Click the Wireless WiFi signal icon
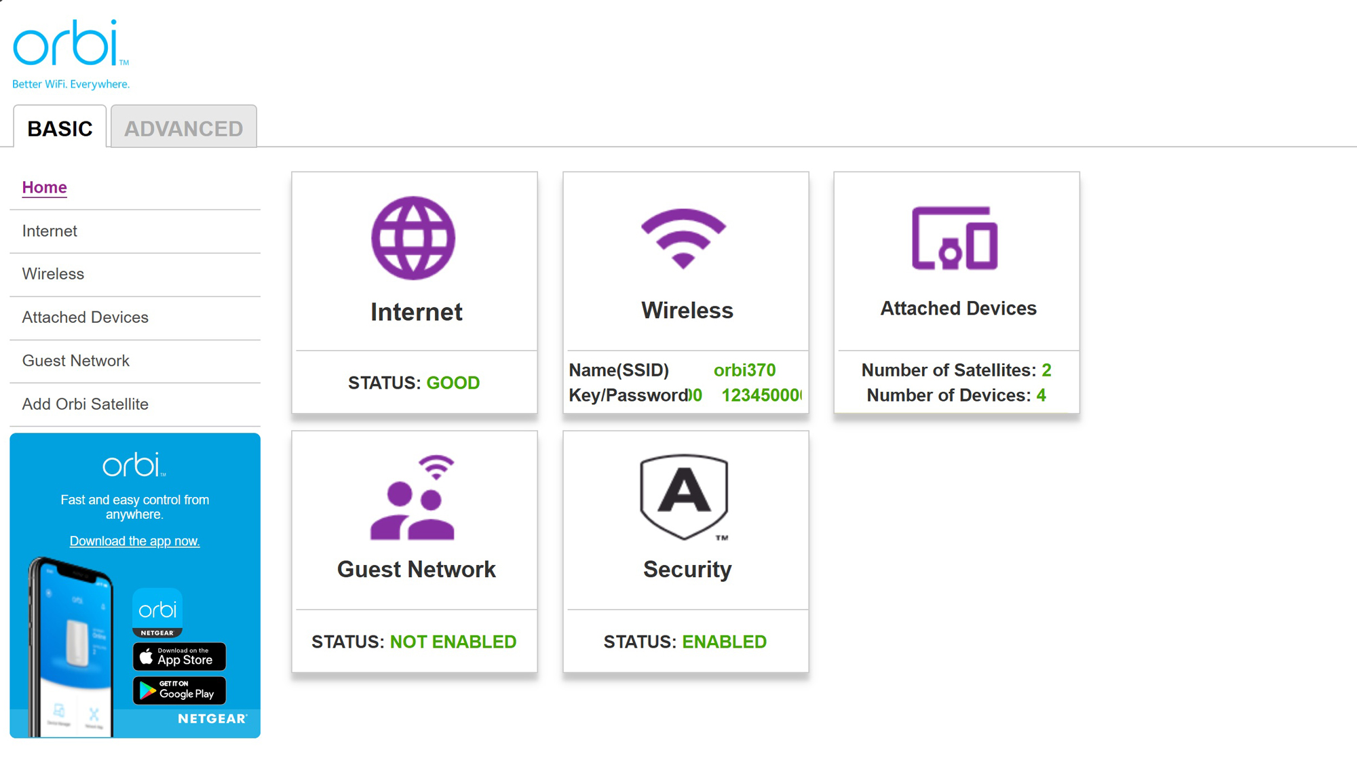The height and width of the screenshot is (763, 1357). click(684, 239)
